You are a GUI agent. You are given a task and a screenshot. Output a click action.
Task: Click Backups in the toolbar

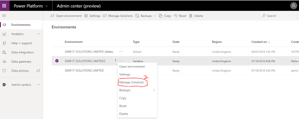pyautogui.click(x=144, y=16)
